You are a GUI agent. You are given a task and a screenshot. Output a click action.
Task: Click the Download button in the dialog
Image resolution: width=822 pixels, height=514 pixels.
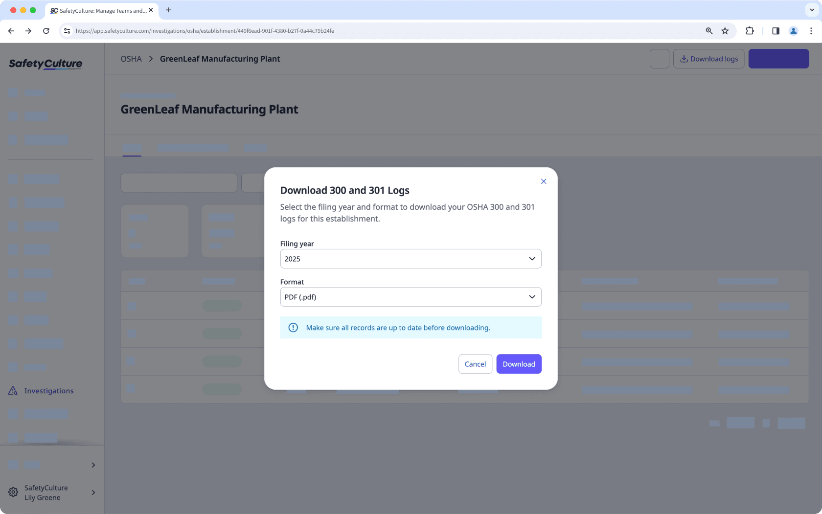(519, 364)
